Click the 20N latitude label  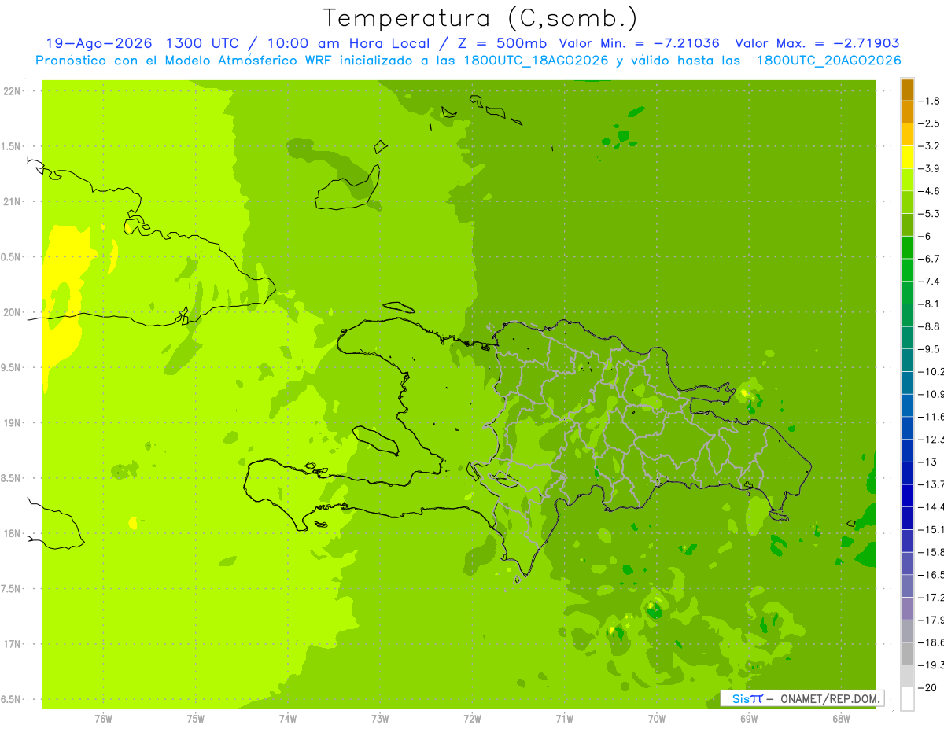tap(12, 312)
